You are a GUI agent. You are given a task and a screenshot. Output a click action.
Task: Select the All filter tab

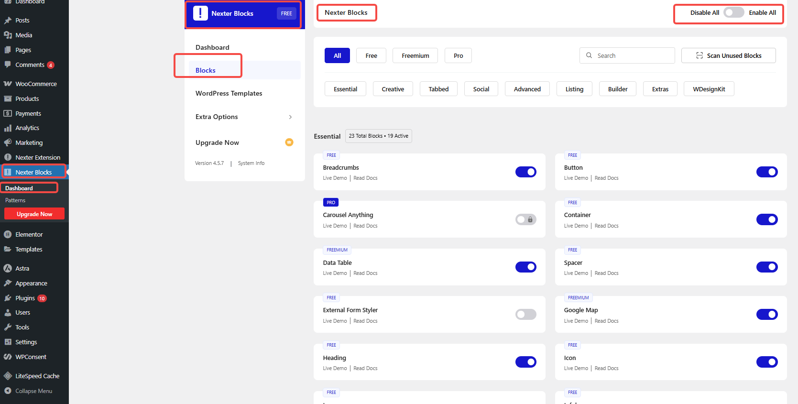337,55
